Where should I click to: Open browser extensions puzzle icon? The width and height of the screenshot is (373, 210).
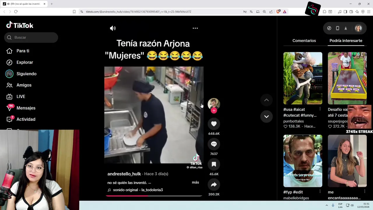[324, 12]
